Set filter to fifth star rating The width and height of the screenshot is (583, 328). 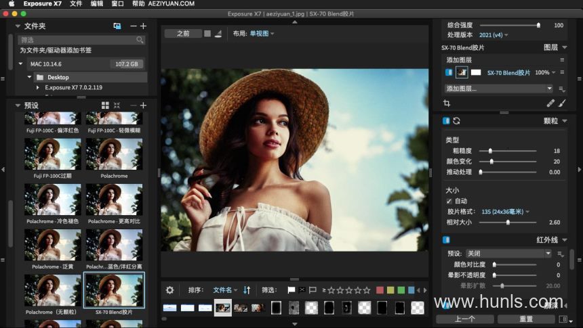point(367,290)
